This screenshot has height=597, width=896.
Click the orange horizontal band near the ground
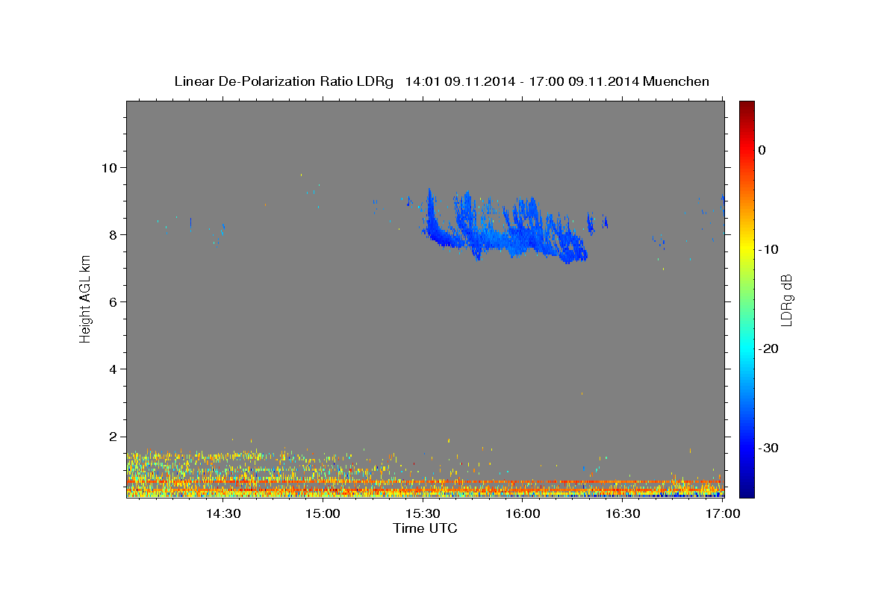[426, 482]
